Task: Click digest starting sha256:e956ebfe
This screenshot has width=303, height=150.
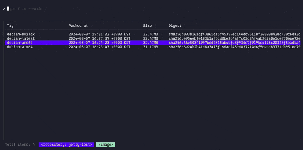Action: pyautogui.click(x=234, y=38)
